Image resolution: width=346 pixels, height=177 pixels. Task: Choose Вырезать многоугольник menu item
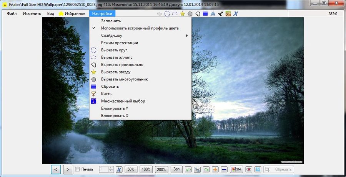pos(140,79)
